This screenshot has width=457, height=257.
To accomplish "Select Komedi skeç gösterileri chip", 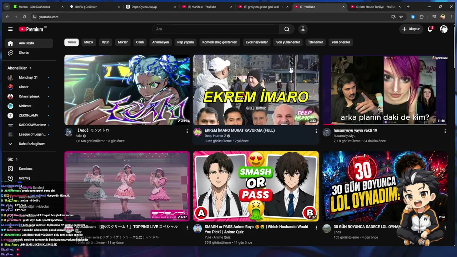I will (x=220, y=42).
